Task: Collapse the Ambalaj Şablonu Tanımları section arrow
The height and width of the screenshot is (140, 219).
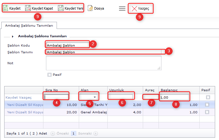Action: click(x=13, y=36)
